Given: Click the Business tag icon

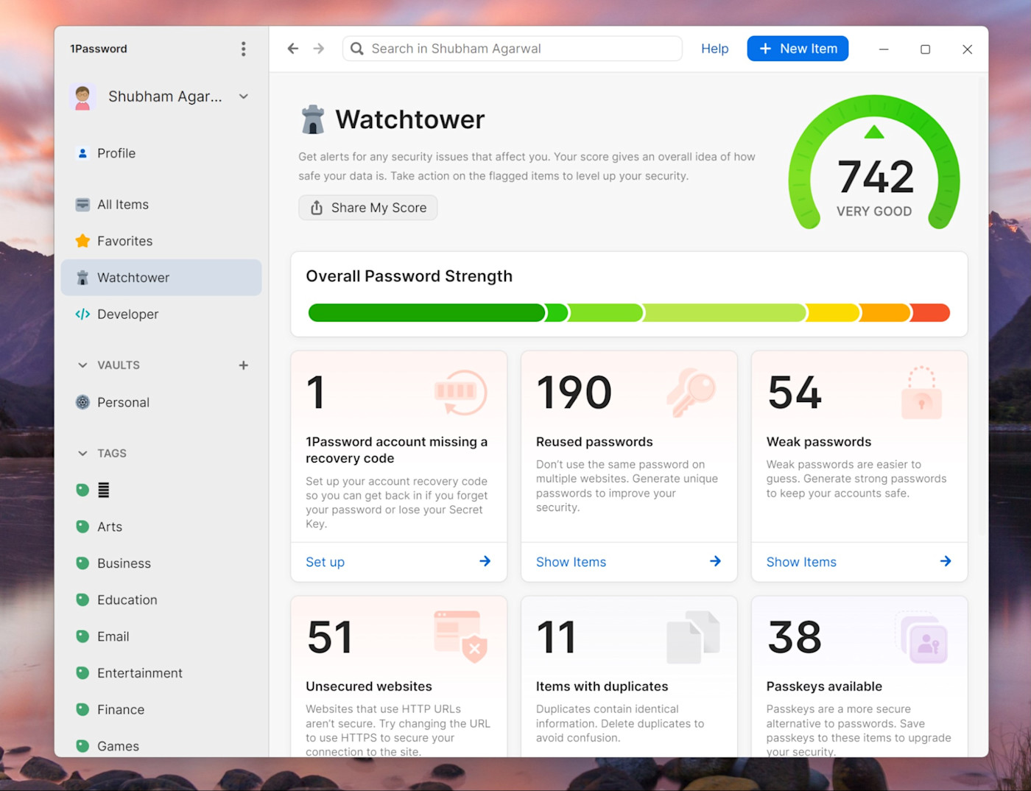Looking at the screenshot, I should (x=82, y=563).
